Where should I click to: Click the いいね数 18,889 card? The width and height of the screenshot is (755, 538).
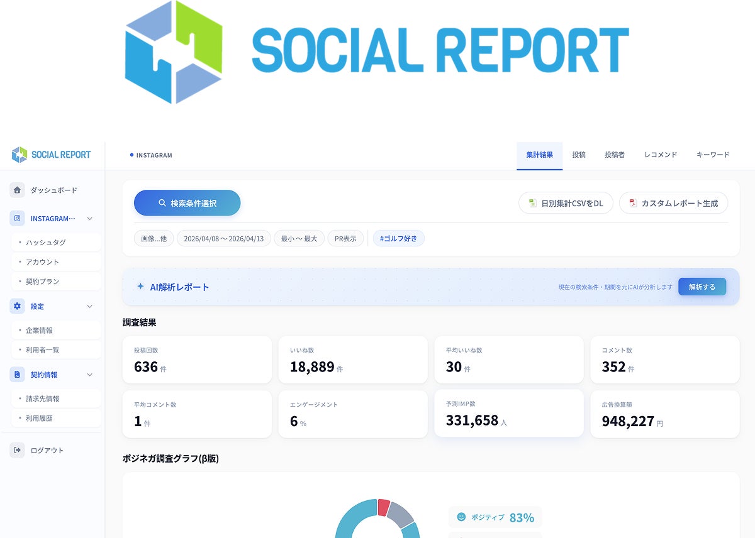tap(353, 360)
